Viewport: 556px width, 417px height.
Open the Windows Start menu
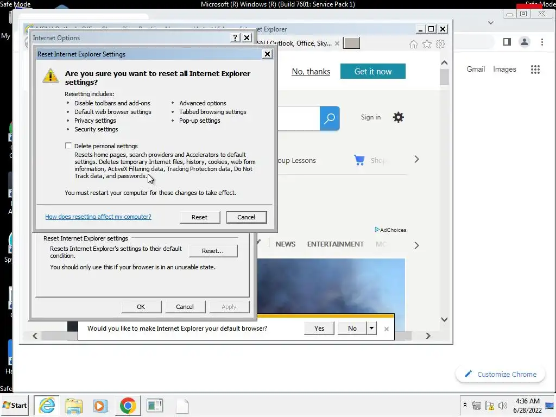pyautogui.click(x=15, y=405)
